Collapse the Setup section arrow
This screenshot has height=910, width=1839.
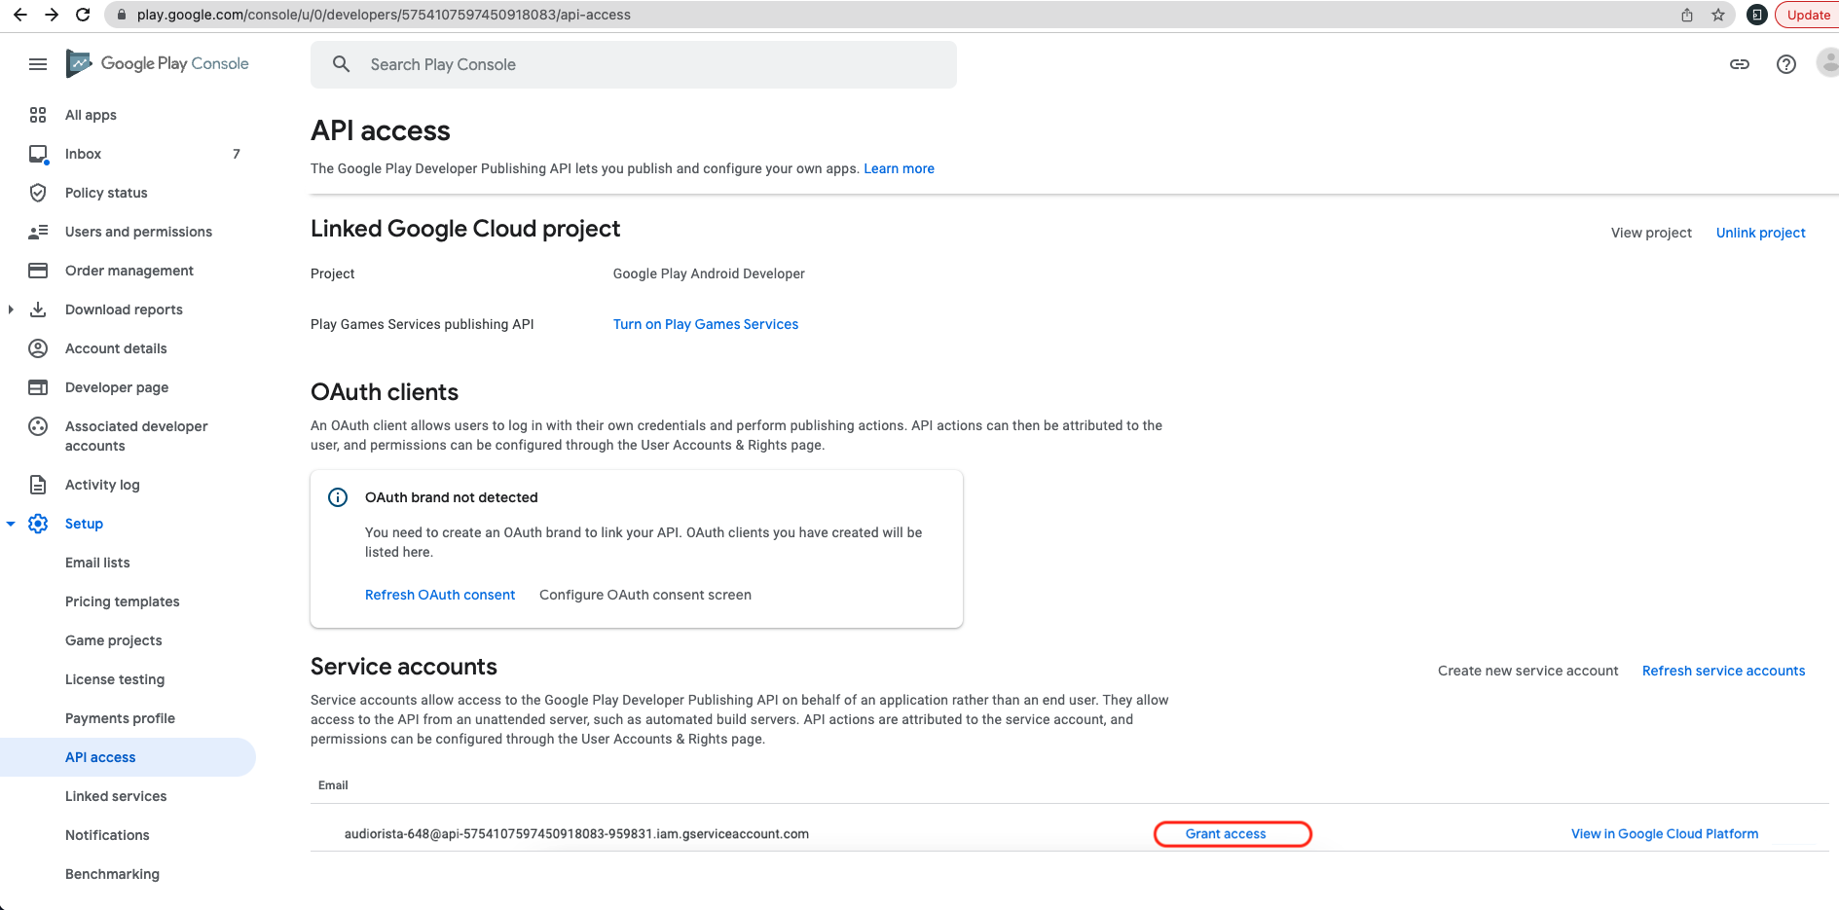[11, 524]
